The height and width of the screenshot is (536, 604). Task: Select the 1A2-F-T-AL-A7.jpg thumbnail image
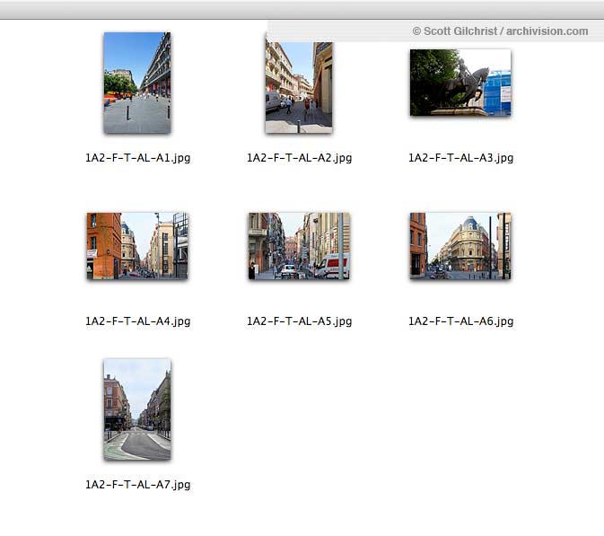pyautogui.click(x=137, y=409)
